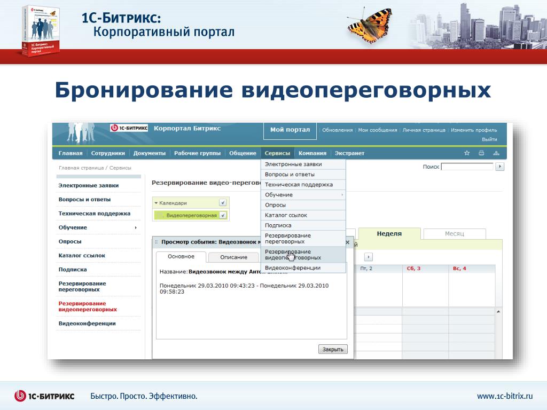This screenshot has width=547, height=410.
Task: Switch to the Основное tab in event dialog
Action: click(x=181, y=256)
